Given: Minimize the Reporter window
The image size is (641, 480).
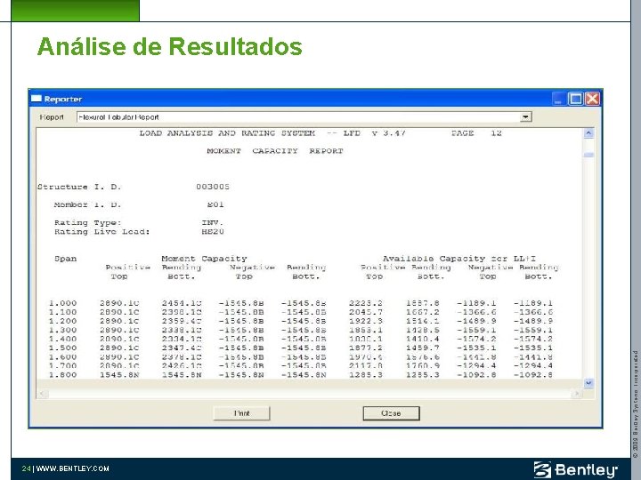Looking at the screenshot, I should (558, 99).
